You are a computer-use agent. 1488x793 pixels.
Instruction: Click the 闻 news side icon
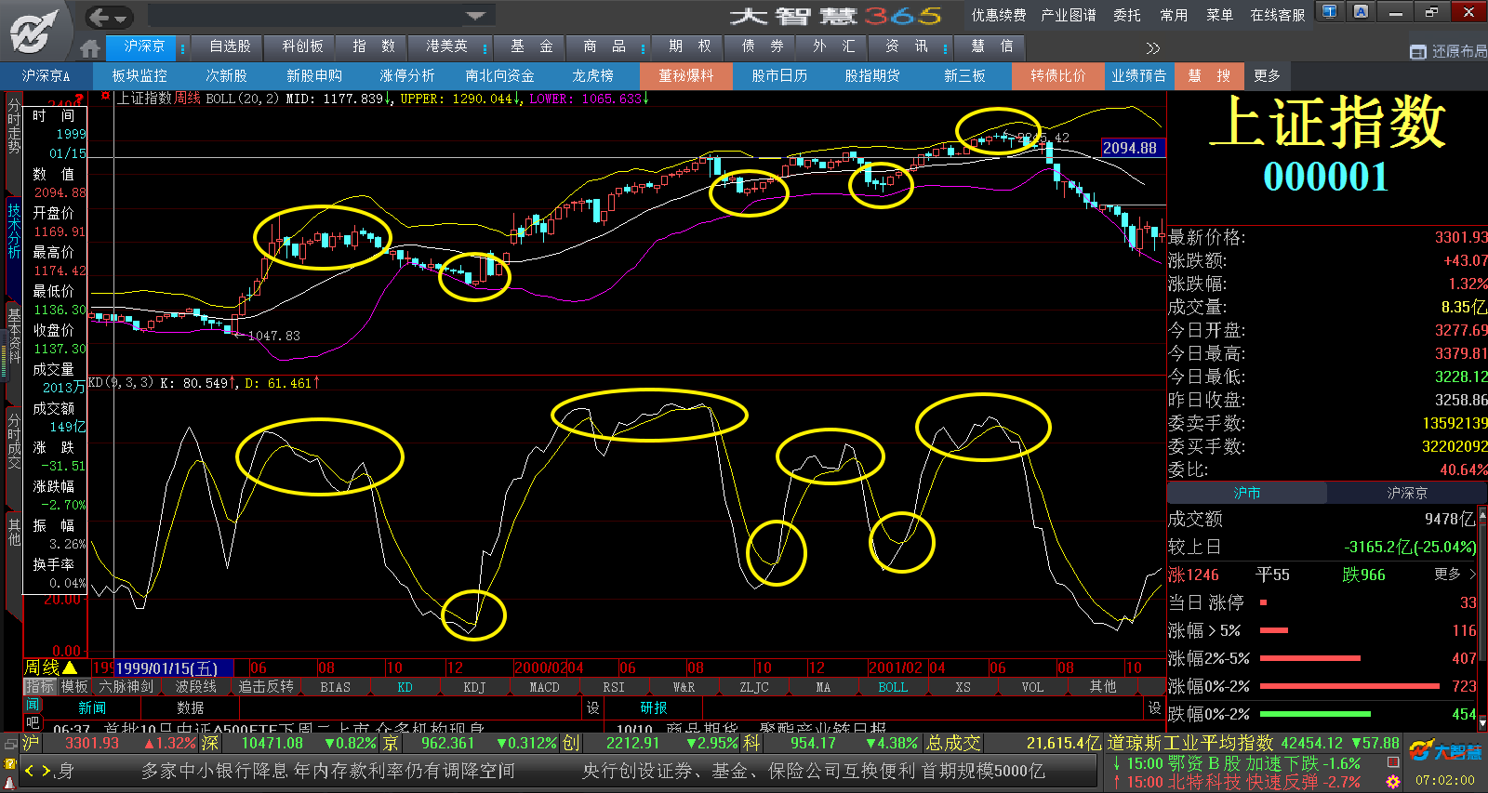pos(33,706)
